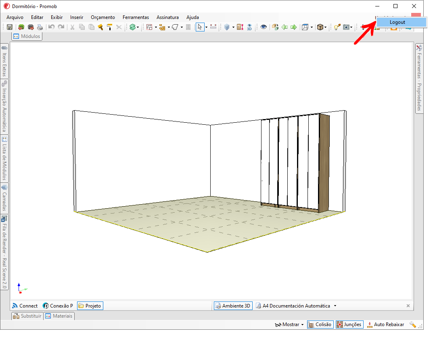Switch to the Projeto tab
Viewport: 433px width, 337px height.
coord(90,306)
